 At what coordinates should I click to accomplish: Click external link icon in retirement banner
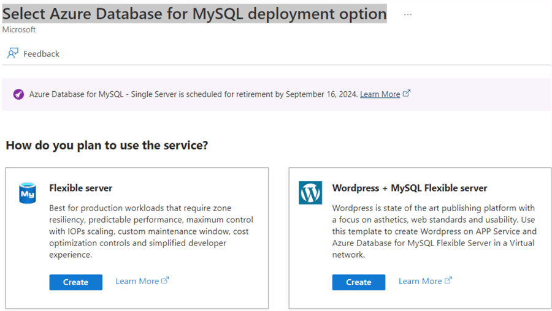click(x=407, y=94)
